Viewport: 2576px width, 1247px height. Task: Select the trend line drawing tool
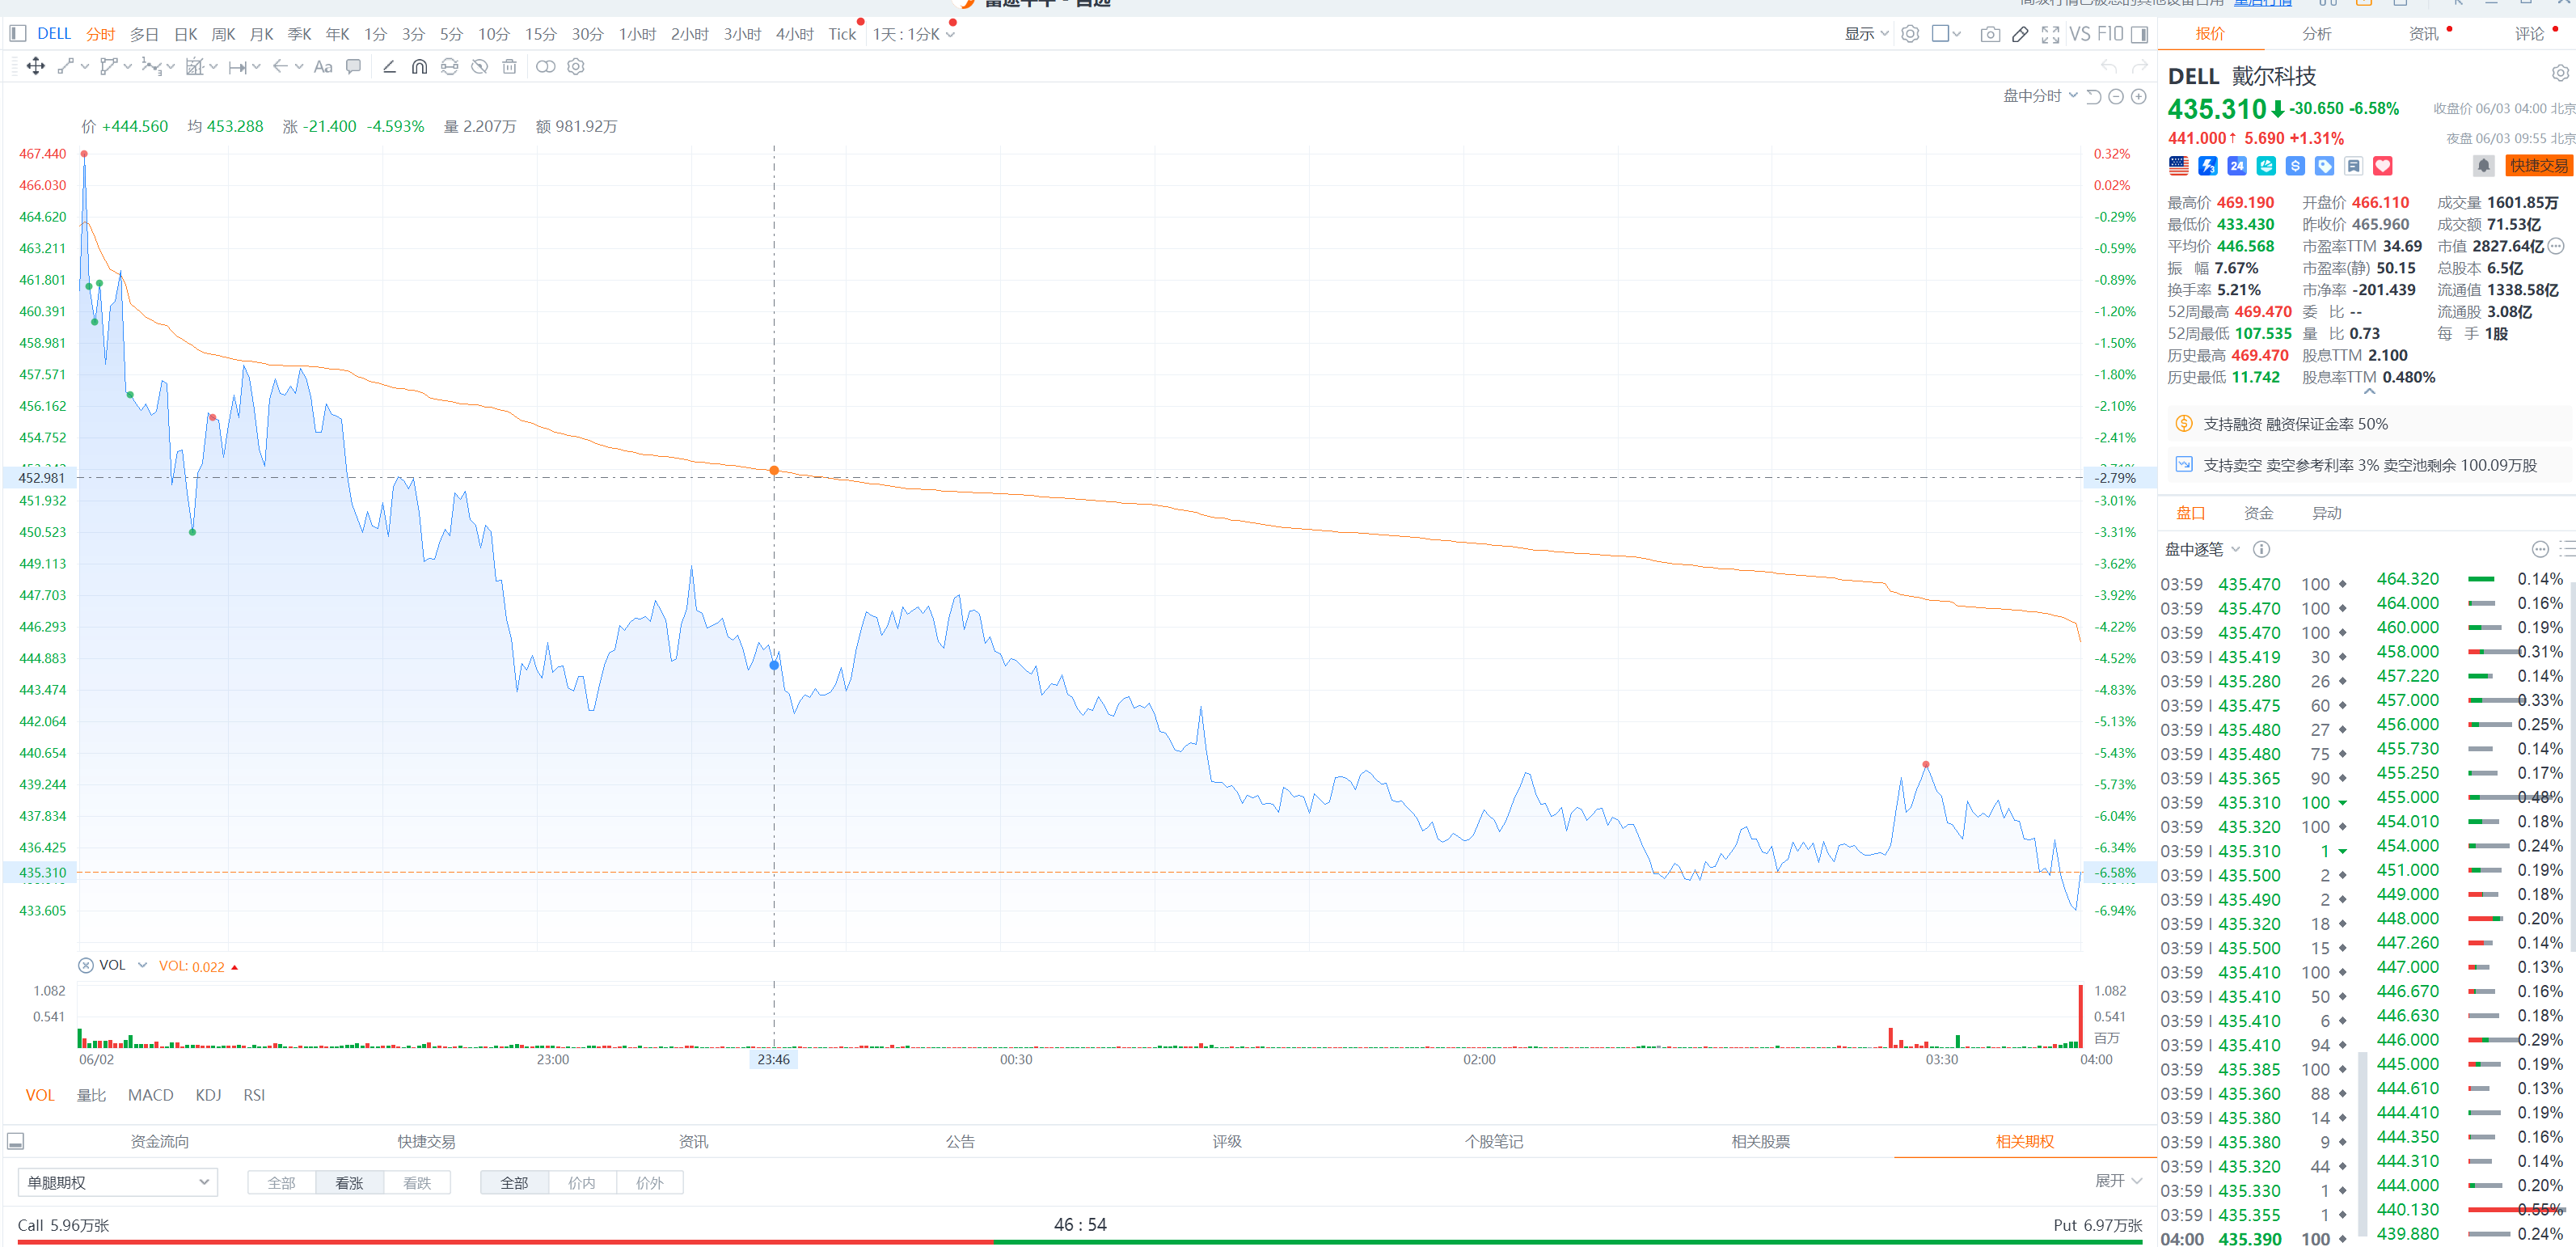[x=66, y=67]
